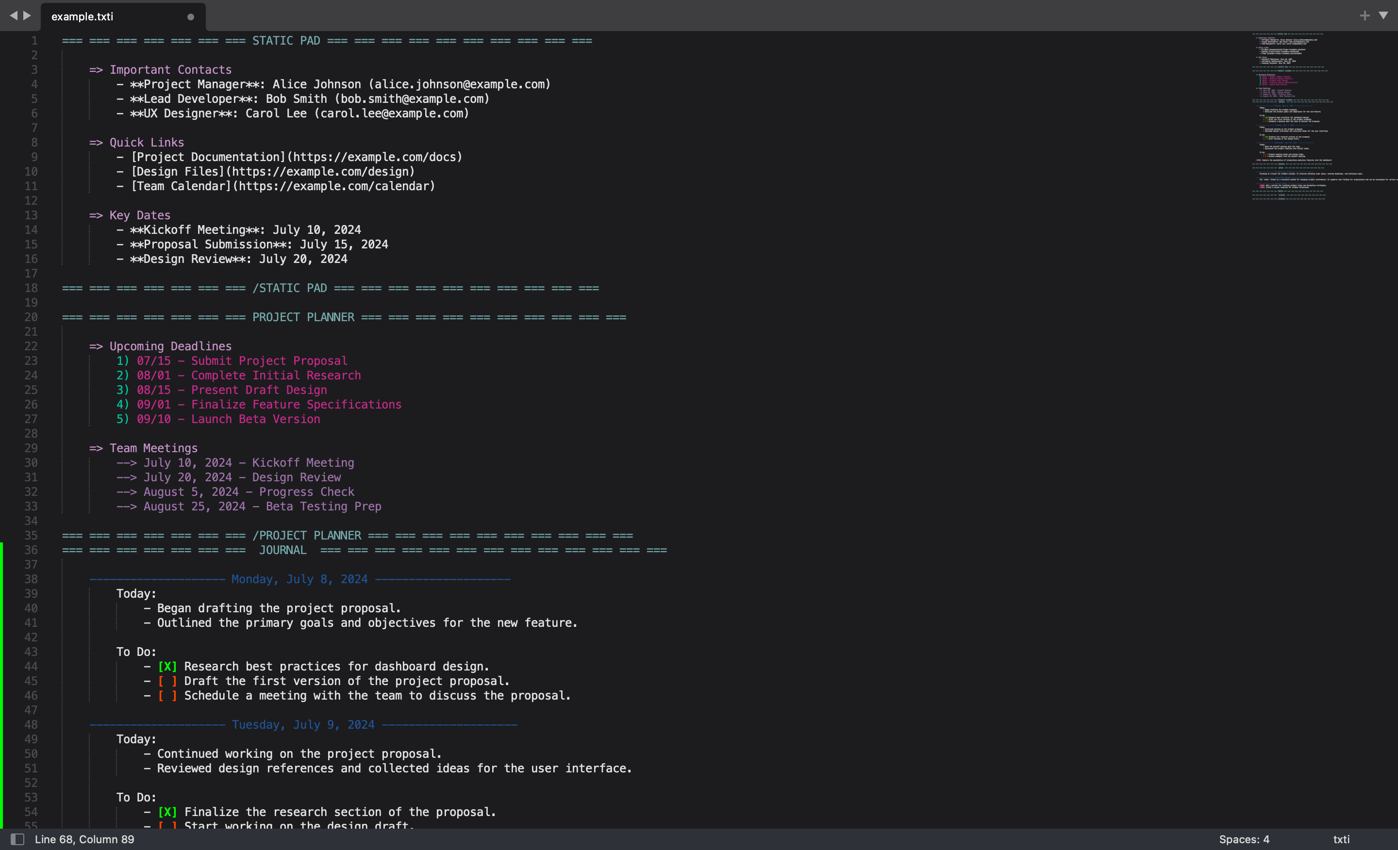
Task: Go to the previous tab with the left arrow
Action: [x=13, y=16]
